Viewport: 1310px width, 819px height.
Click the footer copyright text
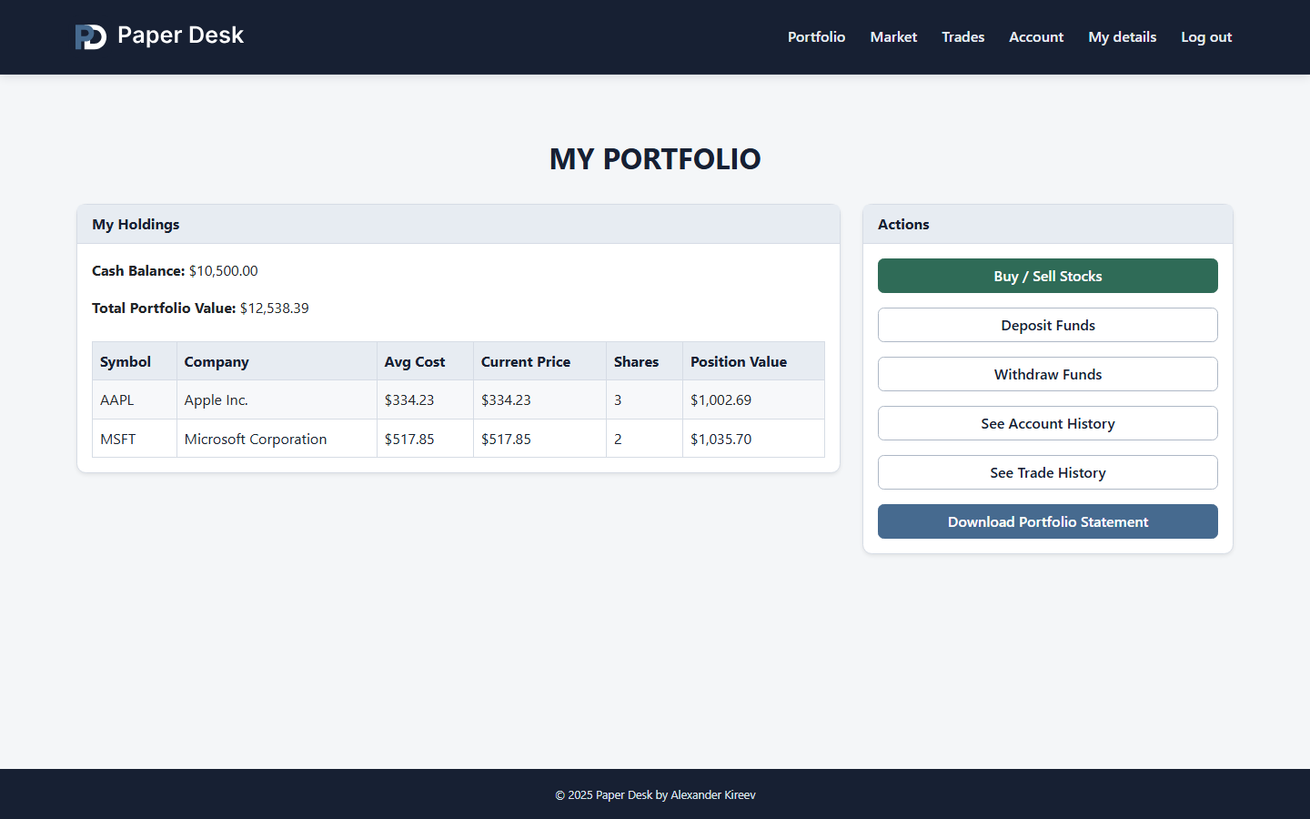655,794
